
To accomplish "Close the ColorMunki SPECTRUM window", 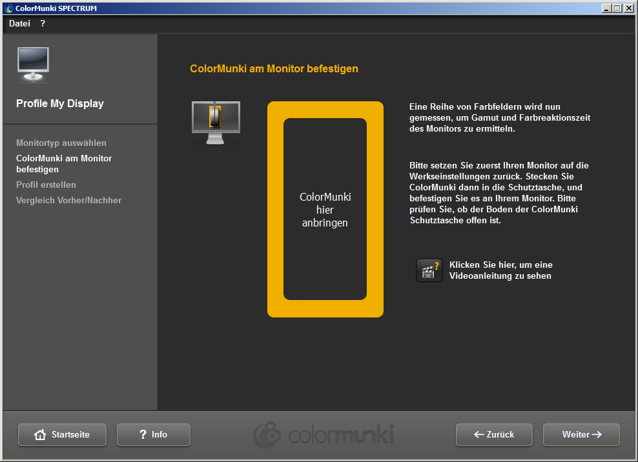I will (629, 8).
